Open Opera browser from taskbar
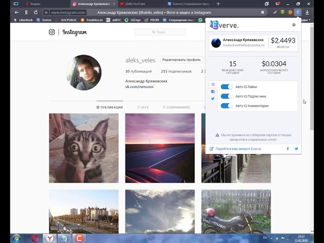This screenshot has width=324, height=243. (35, 239)
